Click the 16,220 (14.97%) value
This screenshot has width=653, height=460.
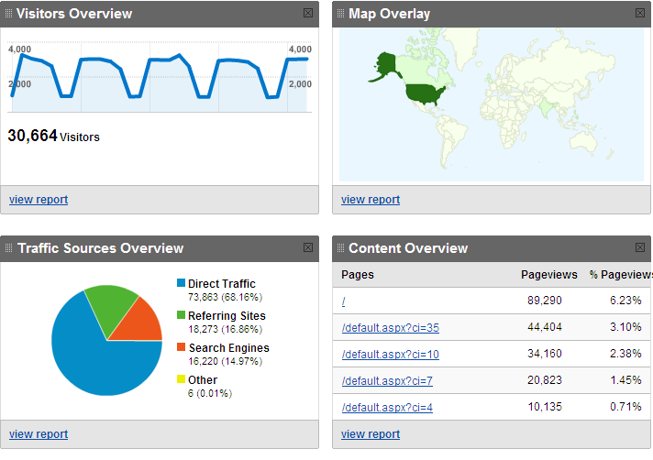(225, 361)
